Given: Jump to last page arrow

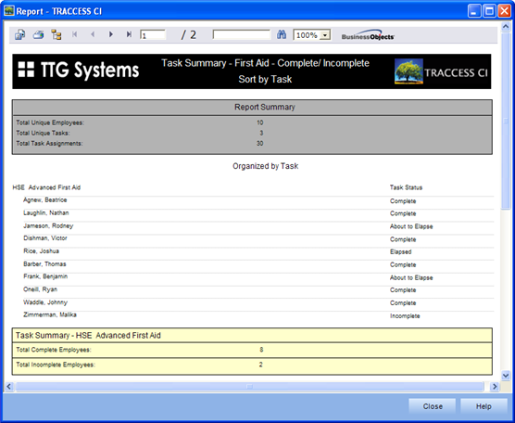Looking at the screenshot, I should click(129, 34).
